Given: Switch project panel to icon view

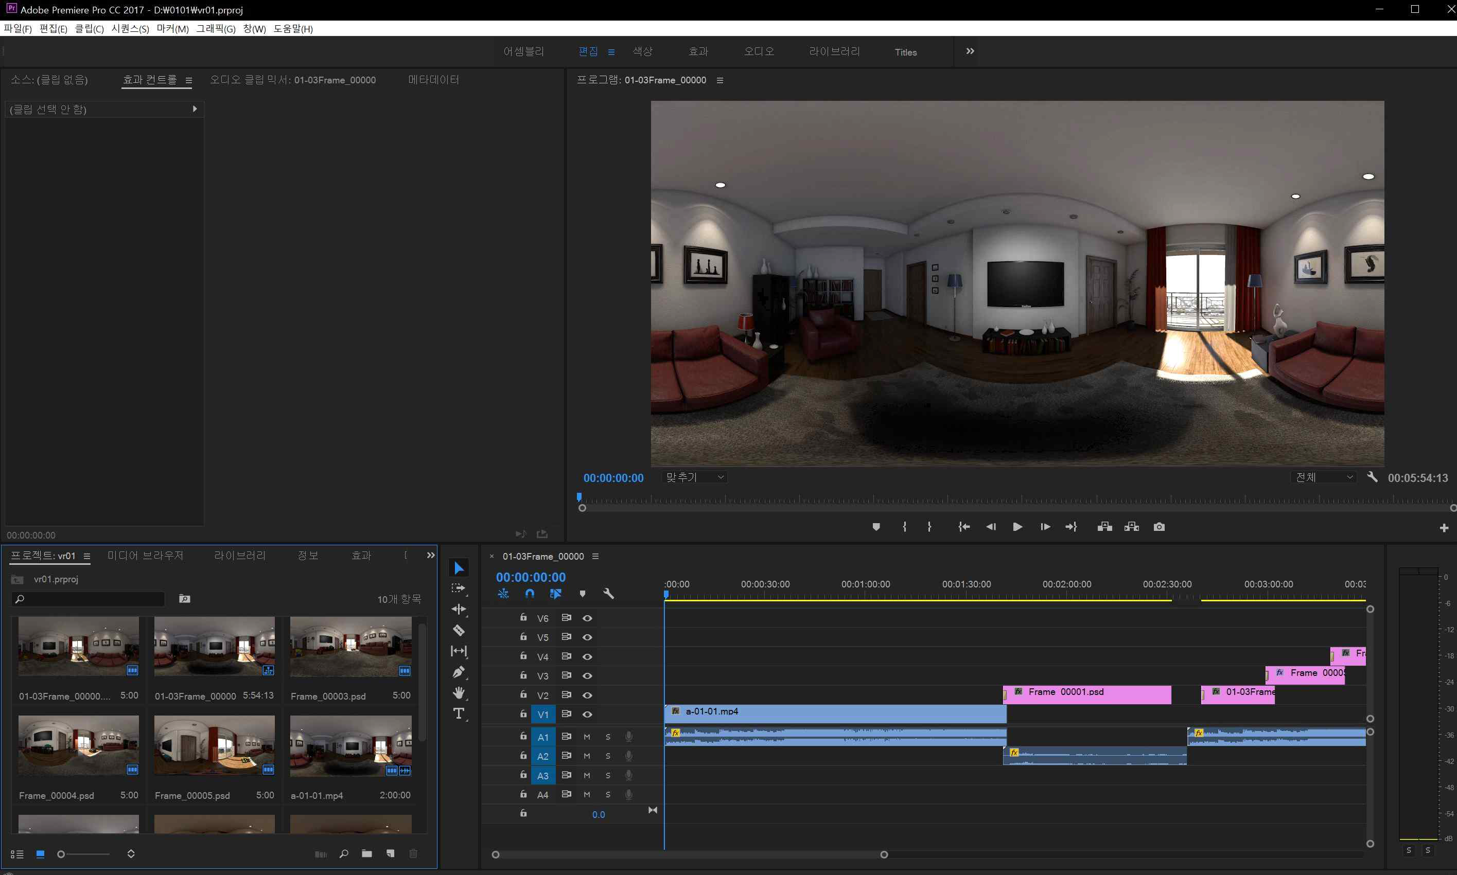Looking at the screenshot, I should (40, 854).
